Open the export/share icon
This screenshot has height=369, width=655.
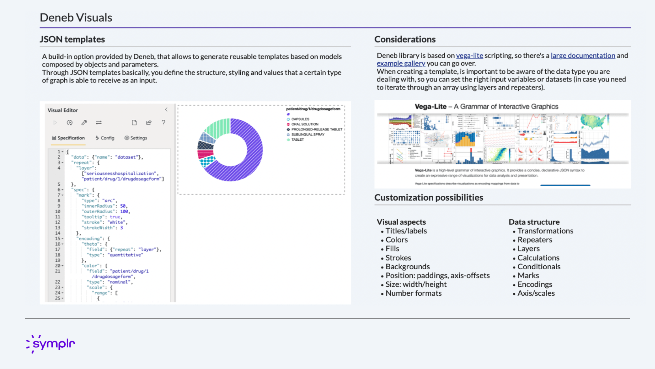[x=148, y=122]
